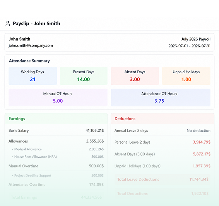Click the 'Allowances' row label
The height and width of the screenshot is (206, 219).
[18, 141]
